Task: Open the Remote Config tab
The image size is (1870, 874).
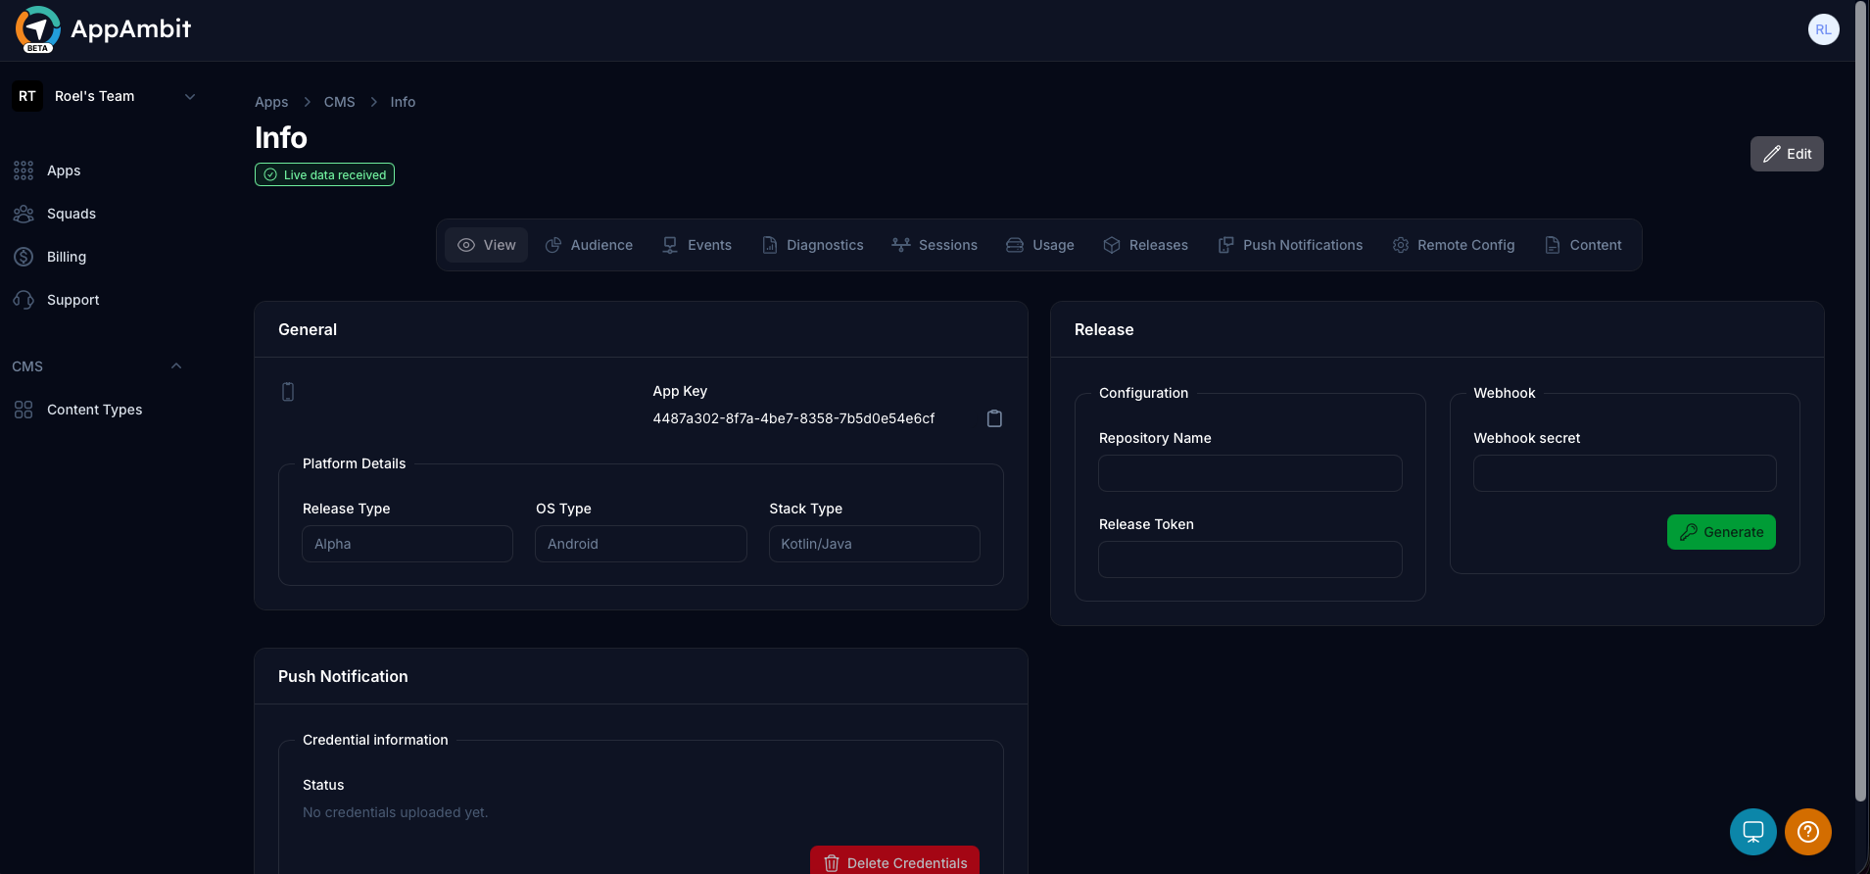Action: point(1454,245)
